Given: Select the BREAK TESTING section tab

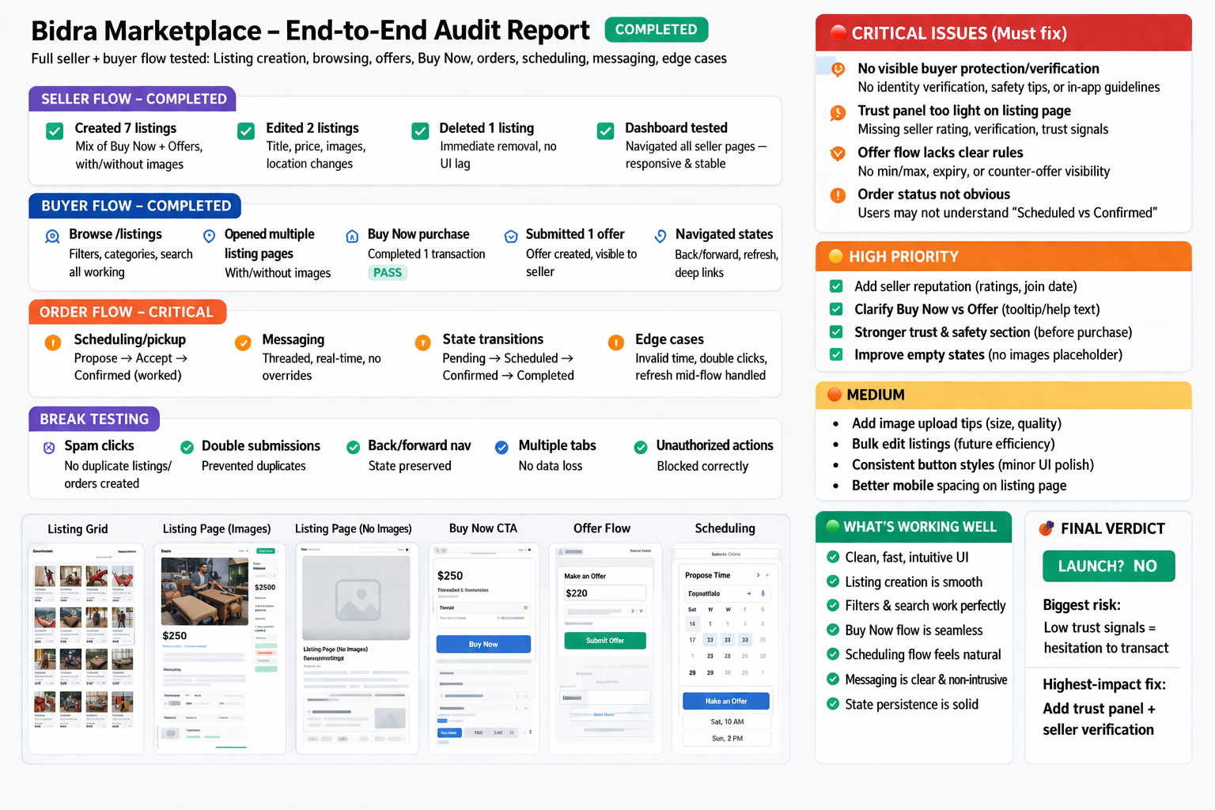Looking at the screenshot, I should click(94, 419).
